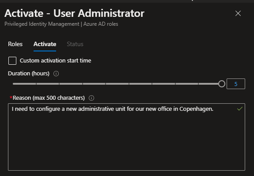The width and height of the screenshot is (254, 176).
Task: Close the Activate User Administrator panel
Action: click(x=238, y=13)
